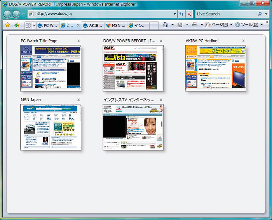Click Add to Favorites icon
Screen dimensions: 272x220
pos(17,25)
